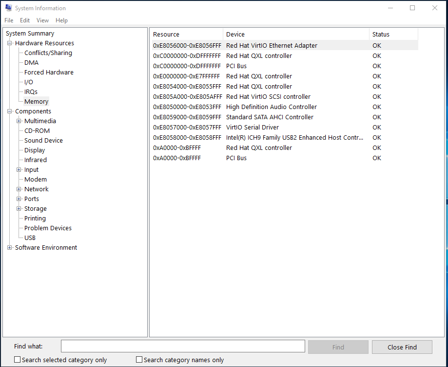Select DMA tree item
The image size is (448, 367).
click(x=31, y=62)
